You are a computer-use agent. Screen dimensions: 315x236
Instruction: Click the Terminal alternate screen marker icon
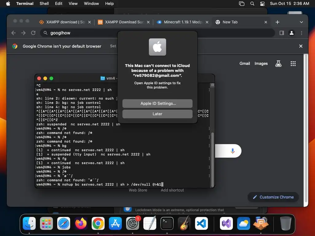212,85
